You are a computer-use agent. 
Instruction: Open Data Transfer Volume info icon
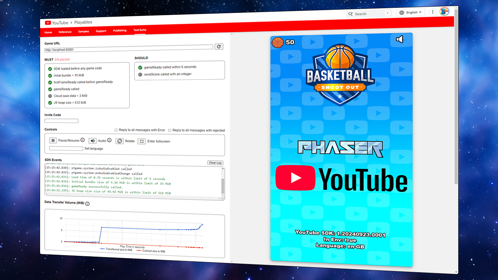coord(88,204)
